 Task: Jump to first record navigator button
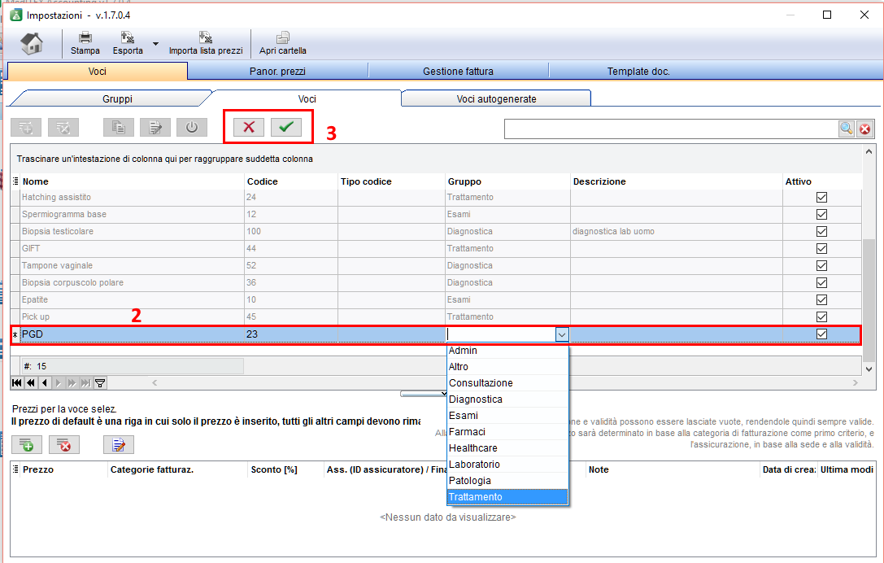pyautogui.click(x=17, y=383)
